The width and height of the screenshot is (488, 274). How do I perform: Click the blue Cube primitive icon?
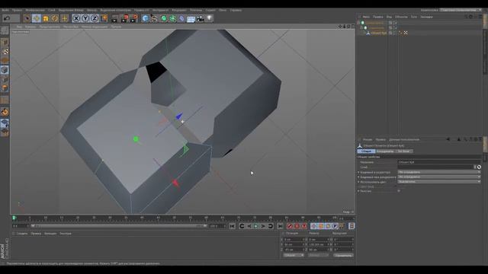tap(145, 18)
